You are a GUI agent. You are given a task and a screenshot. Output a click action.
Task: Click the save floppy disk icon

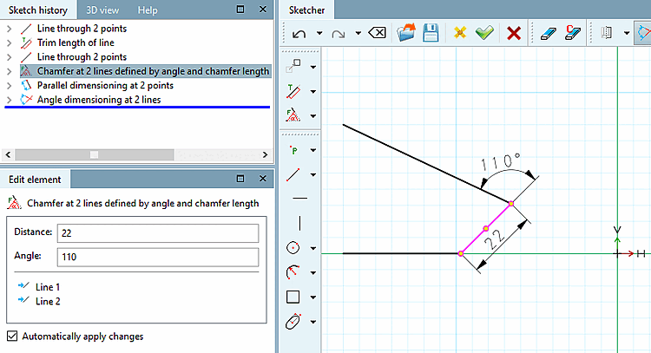[x=431, y=32]
